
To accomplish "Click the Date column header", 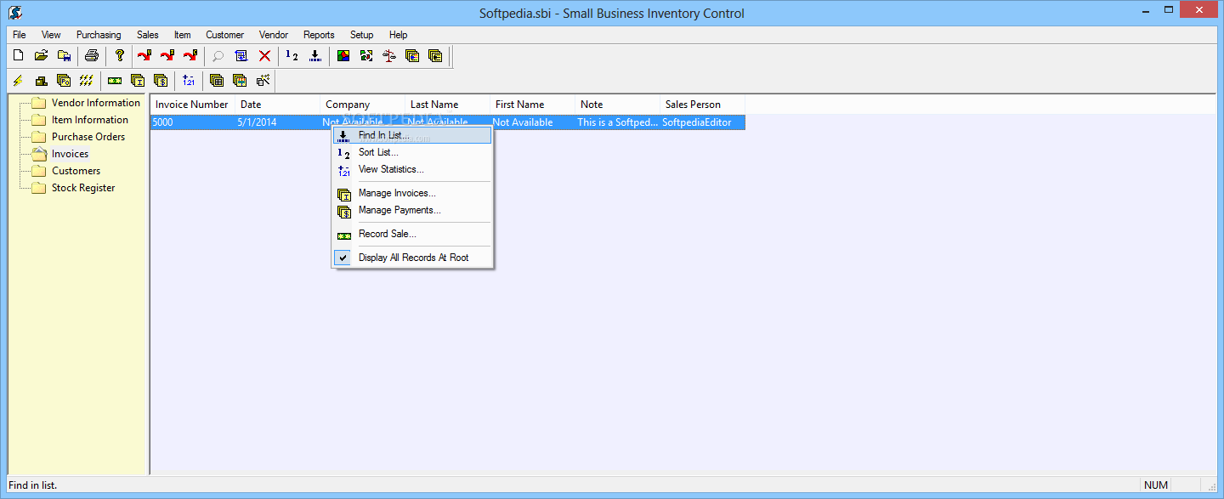I will click(x=278, y=105).
